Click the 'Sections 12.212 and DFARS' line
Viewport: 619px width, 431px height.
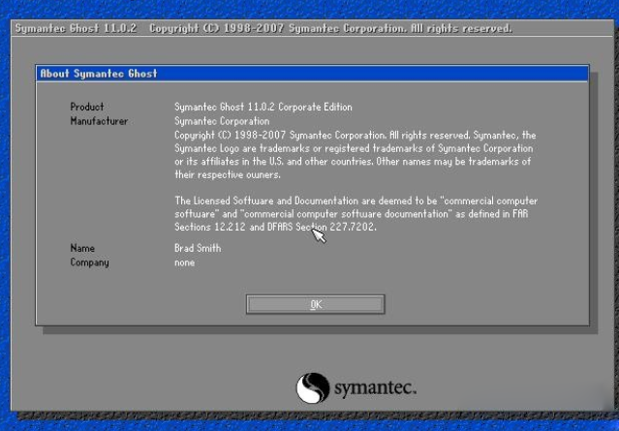[x=275, y=227]
